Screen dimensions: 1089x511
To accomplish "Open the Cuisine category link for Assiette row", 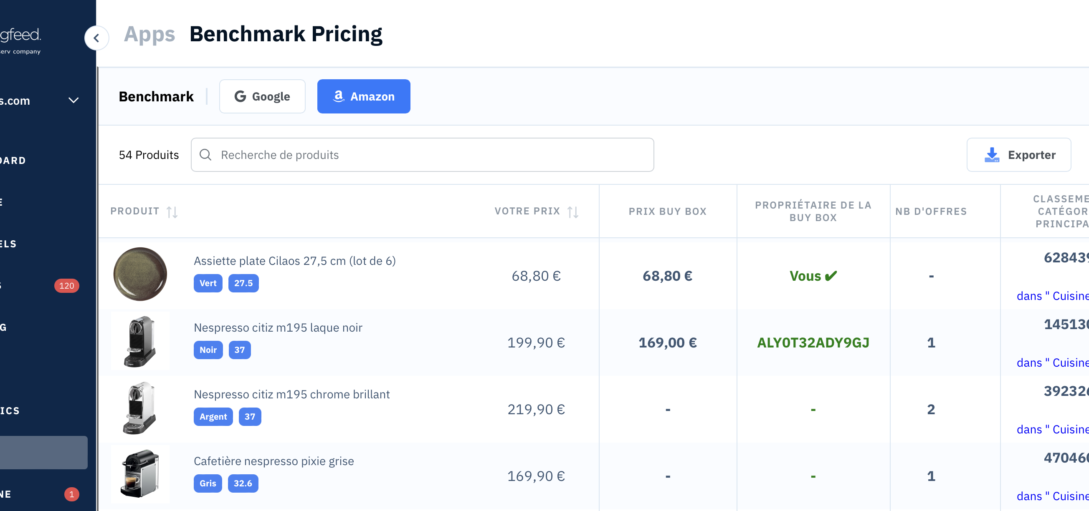I will 1053,296.
